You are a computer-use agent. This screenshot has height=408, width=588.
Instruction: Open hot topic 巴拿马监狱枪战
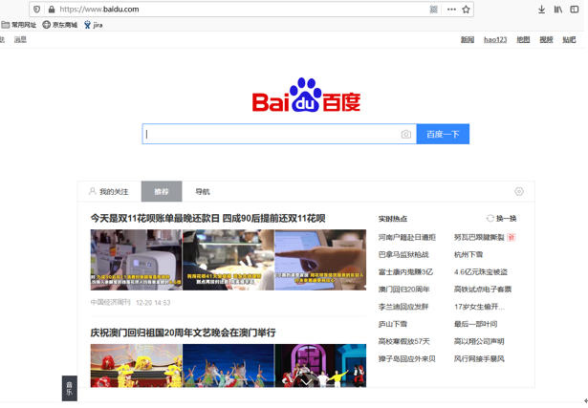pos(403,254)
